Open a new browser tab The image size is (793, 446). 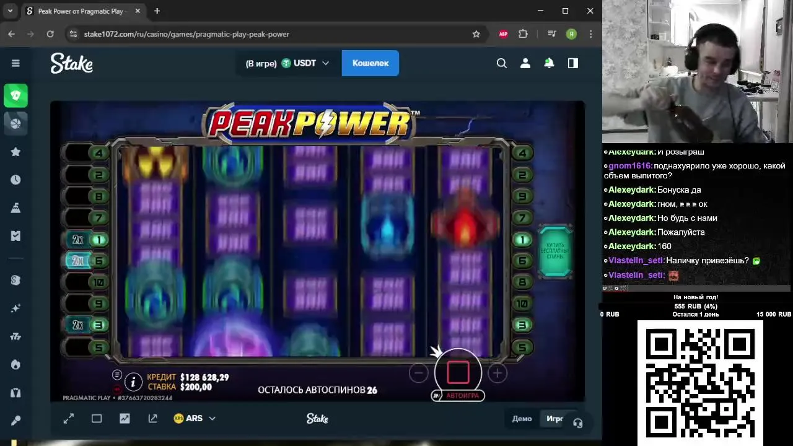157,11
